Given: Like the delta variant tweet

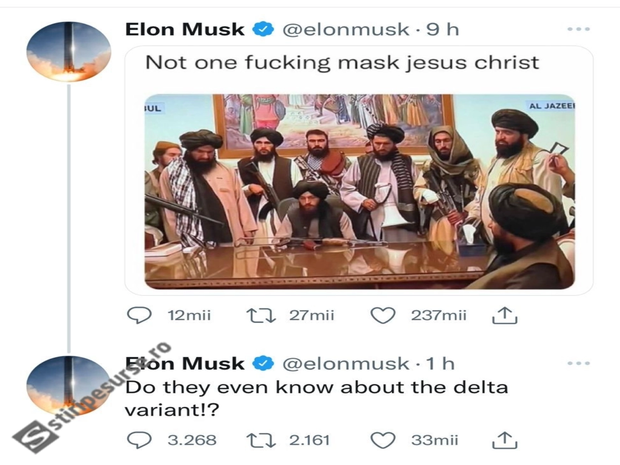Looking at the screenshot, I should pyautogui.click(x=383, y=440).
